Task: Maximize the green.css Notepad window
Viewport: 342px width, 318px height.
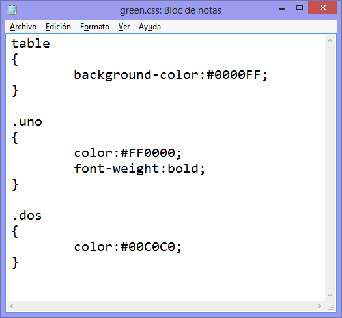Action: pyautogui.click(x=300, y=7)
